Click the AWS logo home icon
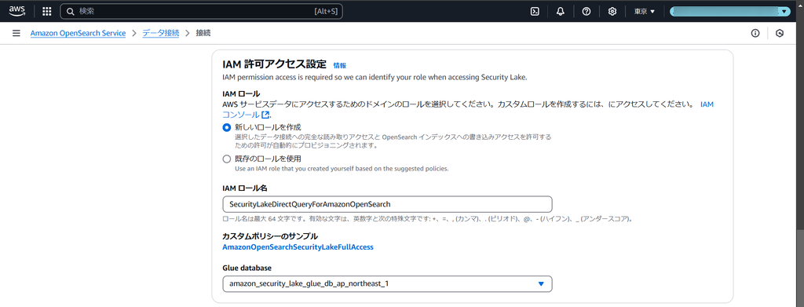The width and height of the screenshot is (804, 307). tap(16, 11)
